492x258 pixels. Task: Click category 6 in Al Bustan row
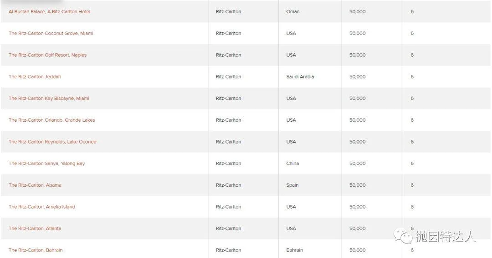pos(412,11)
